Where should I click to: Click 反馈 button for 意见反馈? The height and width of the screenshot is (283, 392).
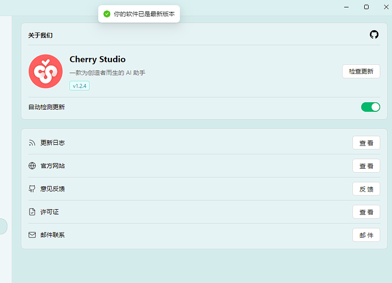(366, 189)
